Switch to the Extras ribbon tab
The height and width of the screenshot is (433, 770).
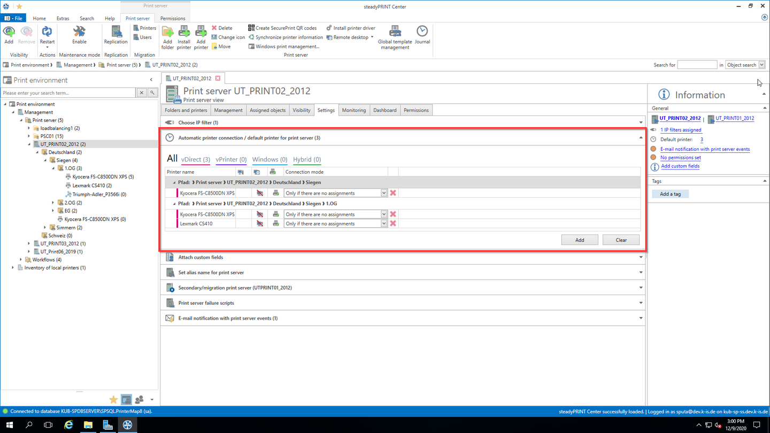[x=63, y=18]
